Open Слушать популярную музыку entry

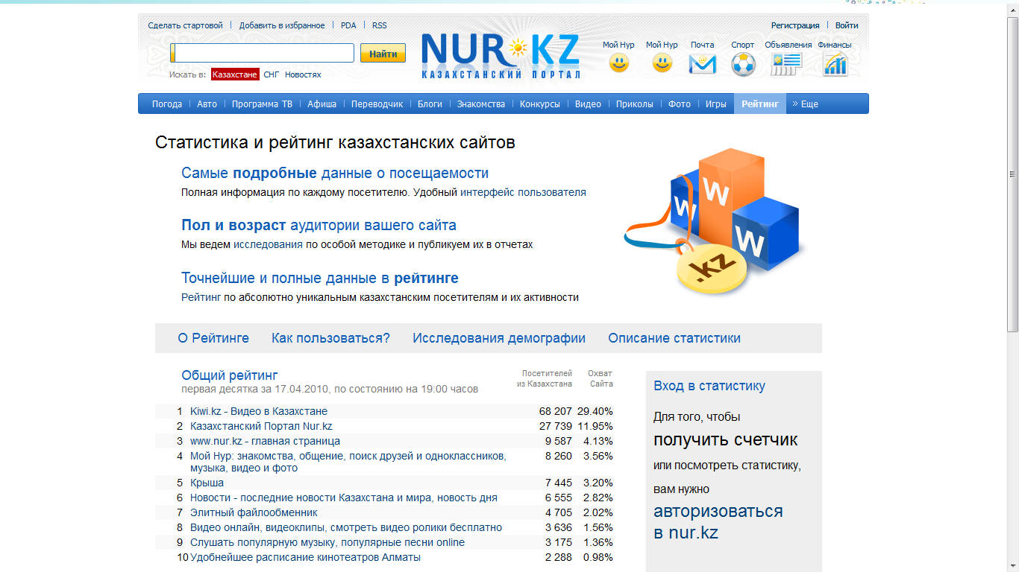pos(327,542)
